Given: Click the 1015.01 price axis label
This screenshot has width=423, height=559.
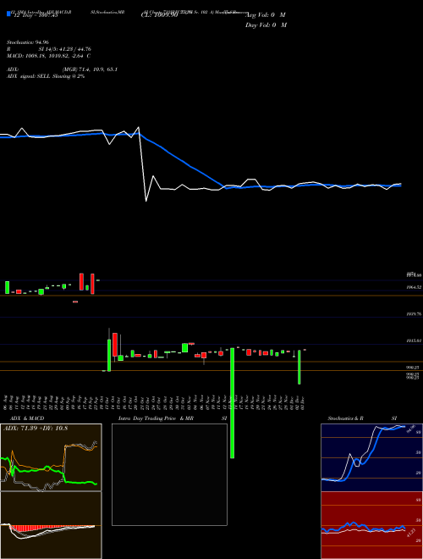Looking at the screenshot, I should tap(414, 340).
